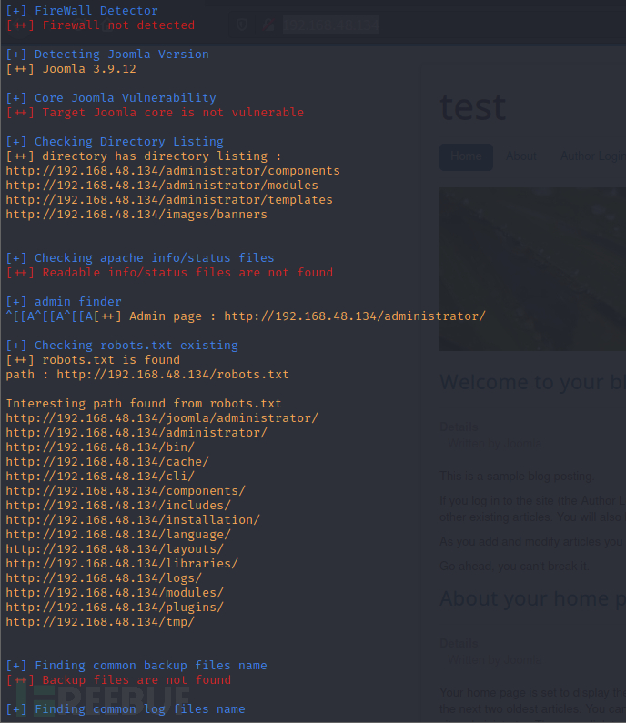Click the /cli/ URL in terminal output
Screen dimensions: 626x723
[x=100, y=477]
